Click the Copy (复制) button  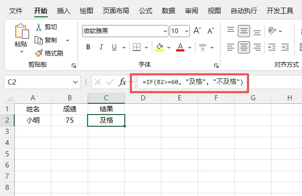46,40
